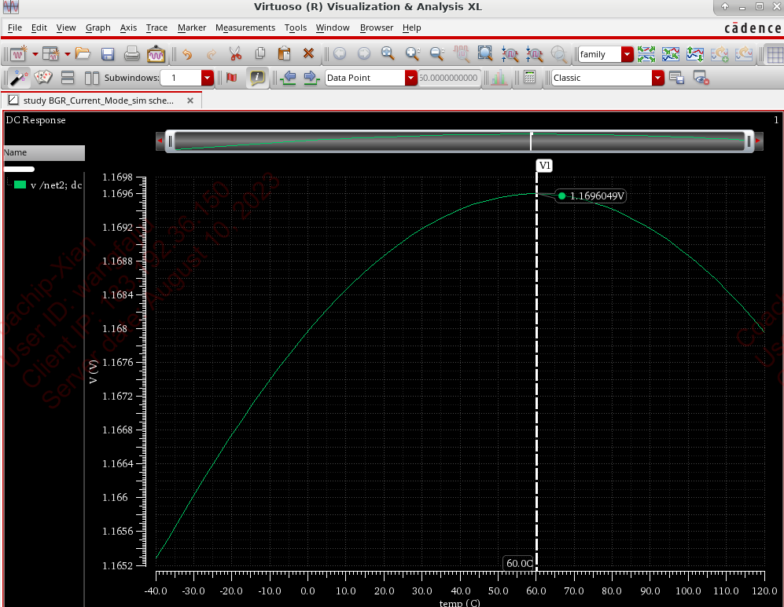Open the Subwindows count dropdown
This screenshot has height=607, width=784.
pyautogui.click(x=207, y=78)
